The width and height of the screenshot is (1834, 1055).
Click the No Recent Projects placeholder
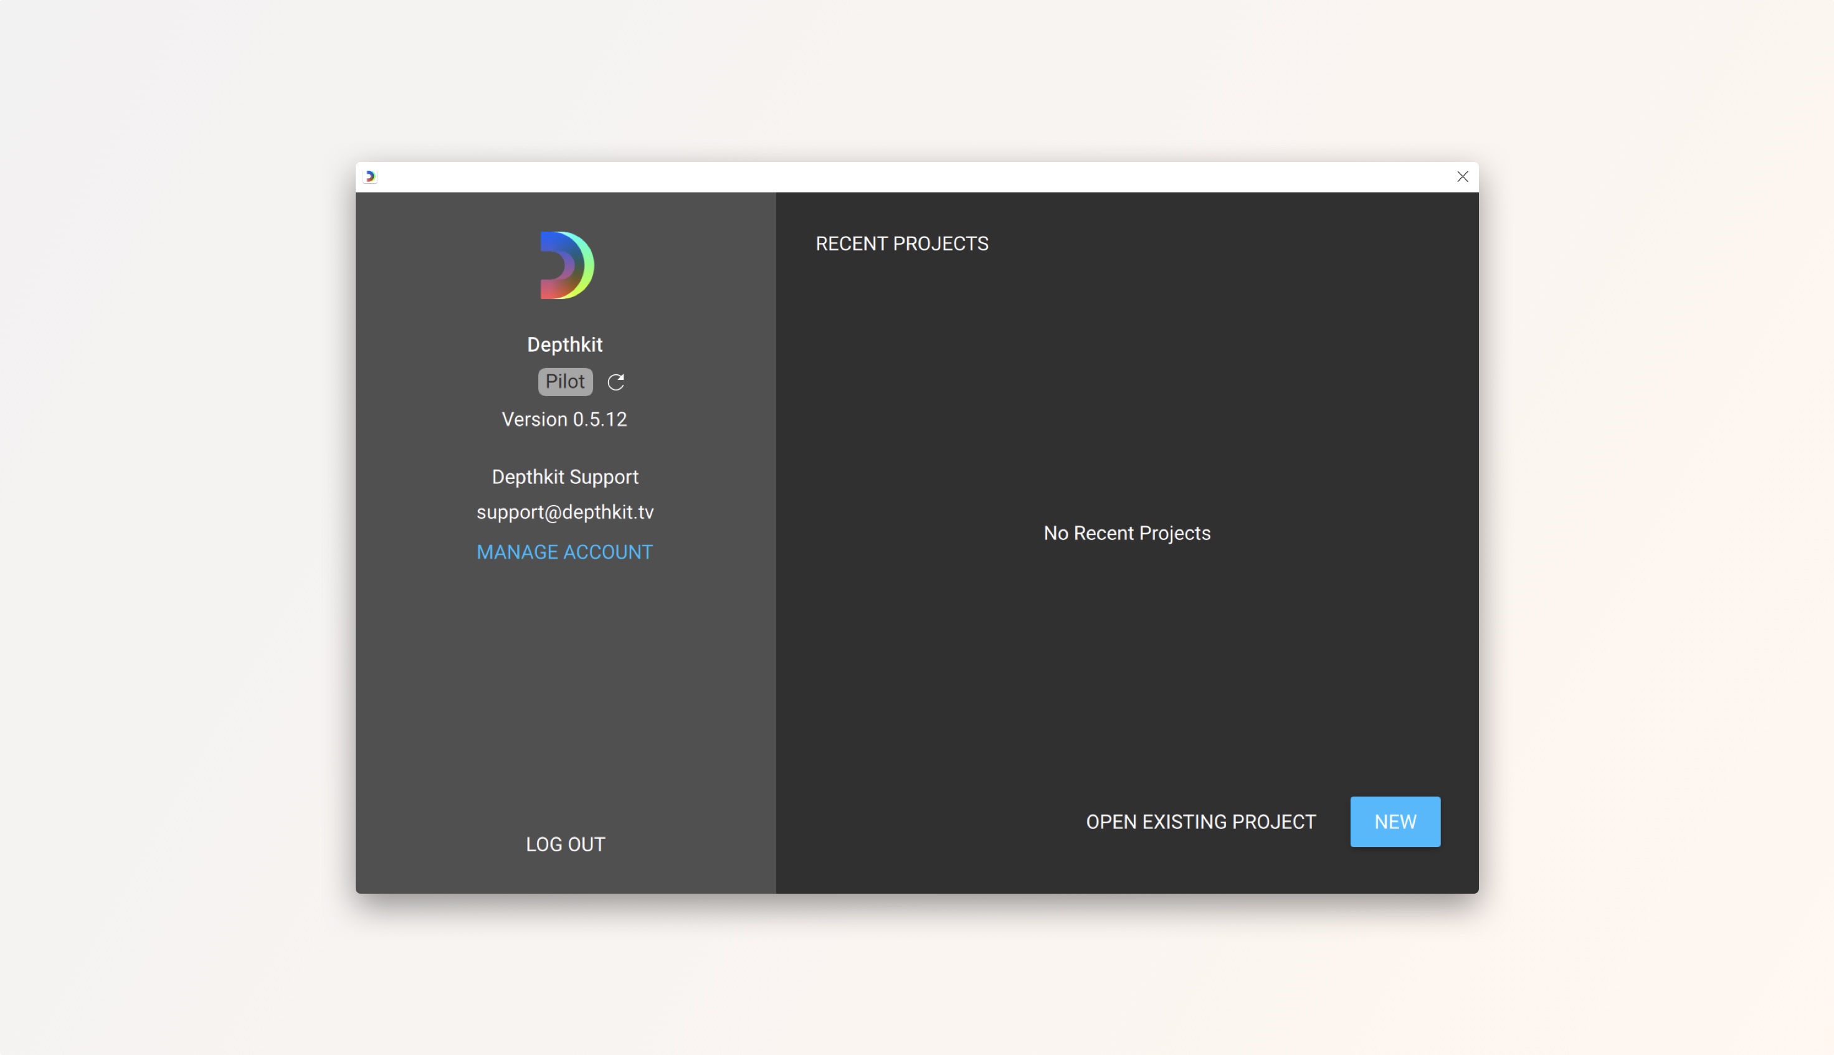[x=1126, y=532]
